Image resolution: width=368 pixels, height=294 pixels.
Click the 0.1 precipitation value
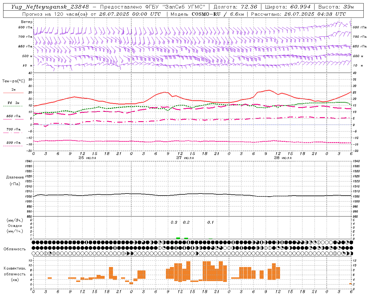coord(210,223)
